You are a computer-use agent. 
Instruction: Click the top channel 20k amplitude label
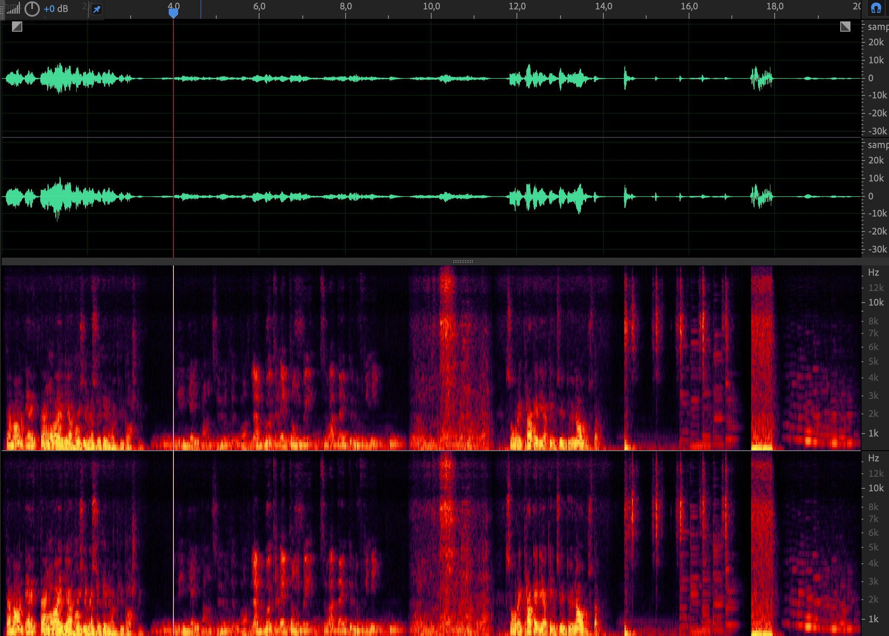click(876, 42)
